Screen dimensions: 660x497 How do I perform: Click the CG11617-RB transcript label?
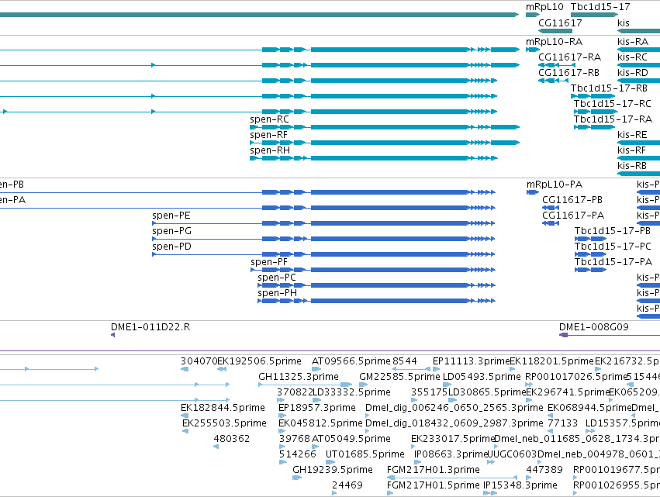[568, 72]
